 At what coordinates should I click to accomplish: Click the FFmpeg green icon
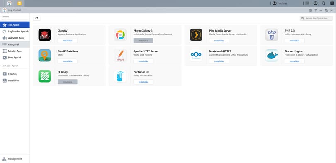44,76
